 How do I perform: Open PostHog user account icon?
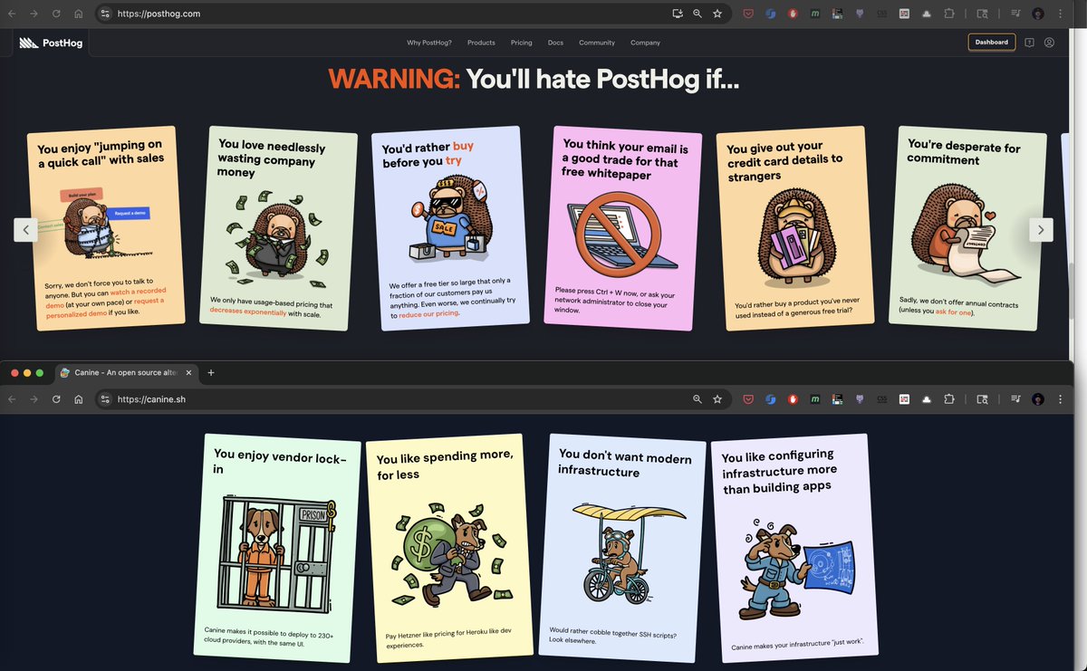pos(1049,43)
